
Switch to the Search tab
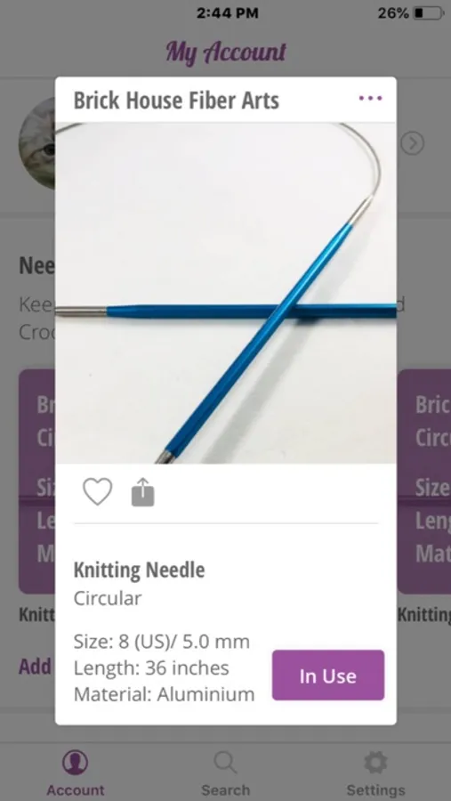pos(225,773)
